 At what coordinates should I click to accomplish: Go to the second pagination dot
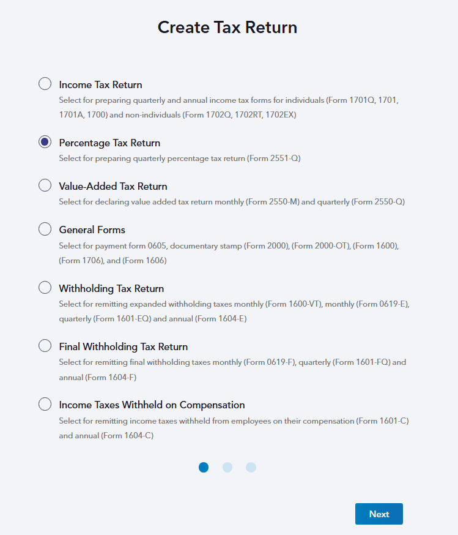point(227,467)
